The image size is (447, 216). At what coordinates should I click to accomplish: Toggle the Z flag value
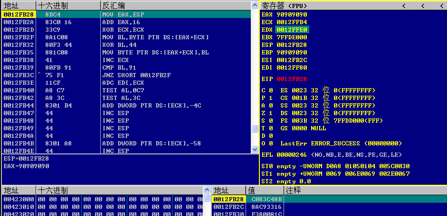270,113
